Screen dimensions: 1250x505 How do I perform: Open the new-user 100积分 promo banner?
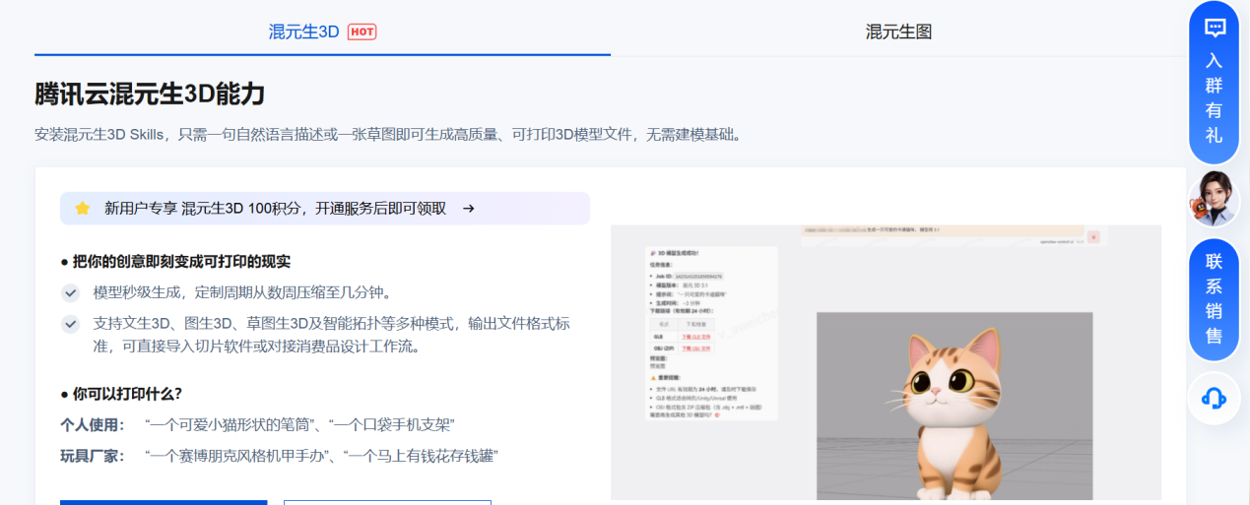click(325, 209)
